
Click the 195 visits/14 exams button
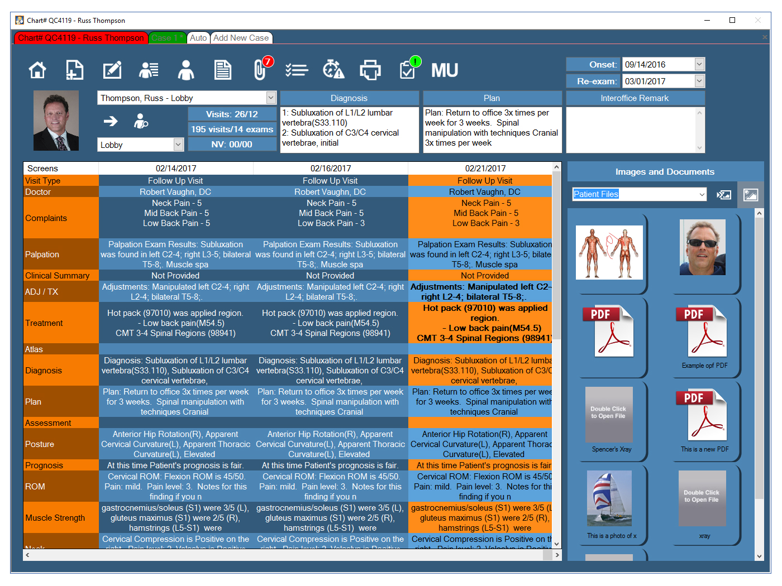click(x=232, y=129)
